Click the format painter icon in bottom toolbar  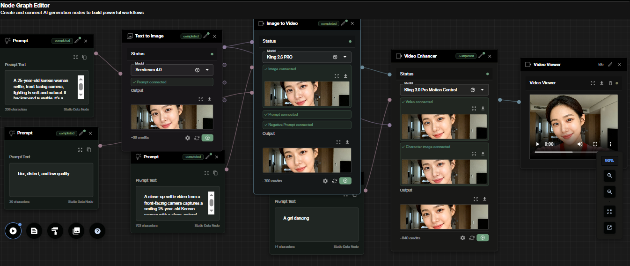tap(55, 230)
